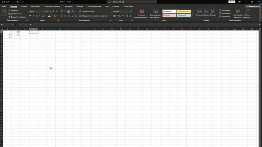This screenshot has width=262, height=147.
Task: Apply the Плохой (Bad) cell style
Action: [x=169, y=15]
